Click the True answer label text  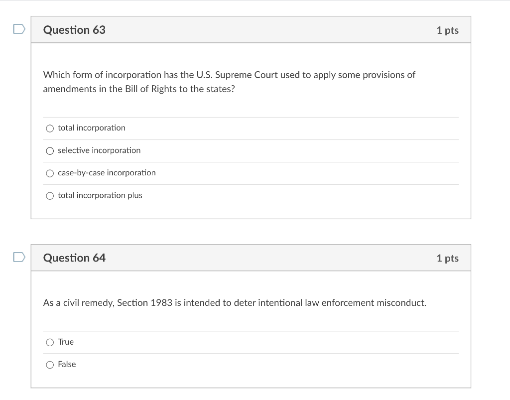65,342
